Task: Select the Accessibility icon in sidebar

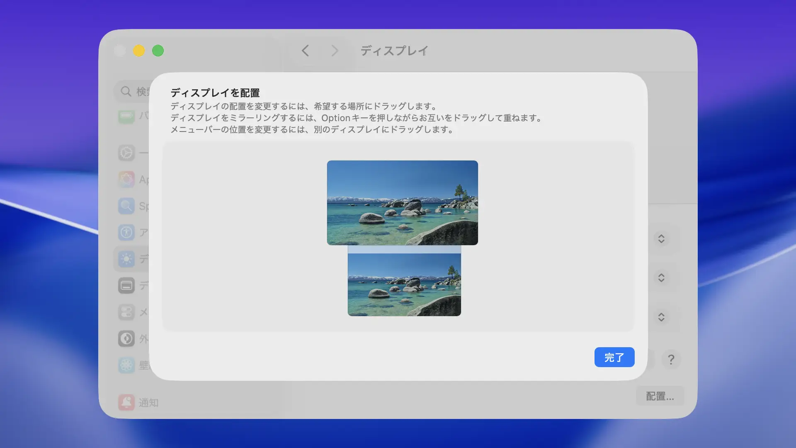Action: [x=126, y=232]
